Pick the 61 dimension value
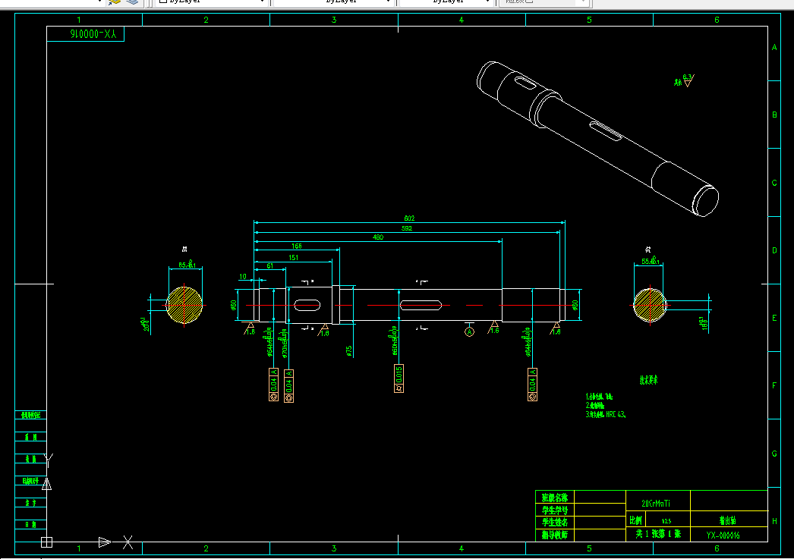 pyautogui.click(x=270, y=265)
